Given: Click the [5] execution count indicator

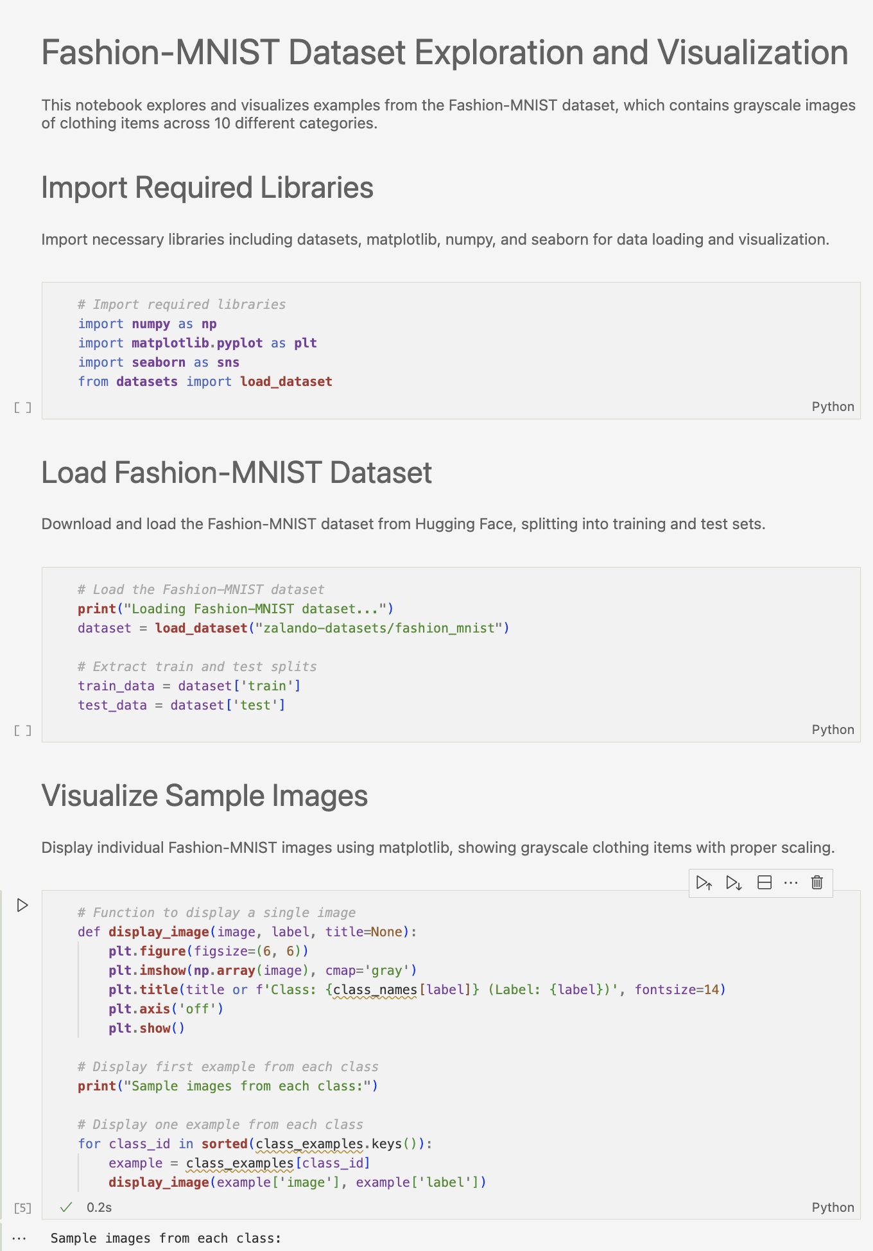Looking at the screenshot, I should coord(22,1208).
